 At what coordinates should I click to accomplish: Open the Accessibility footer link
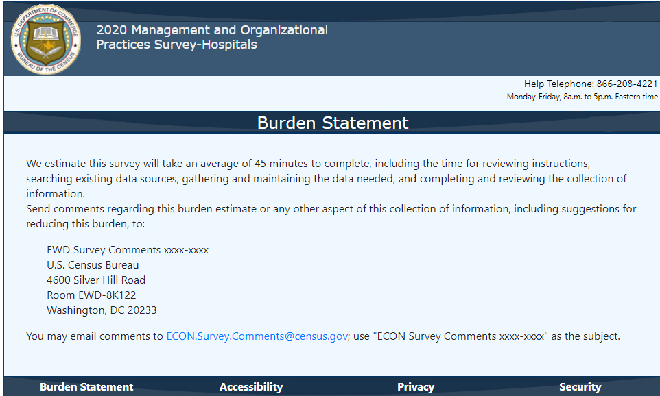pyautogui.click(x=251, y=387)
